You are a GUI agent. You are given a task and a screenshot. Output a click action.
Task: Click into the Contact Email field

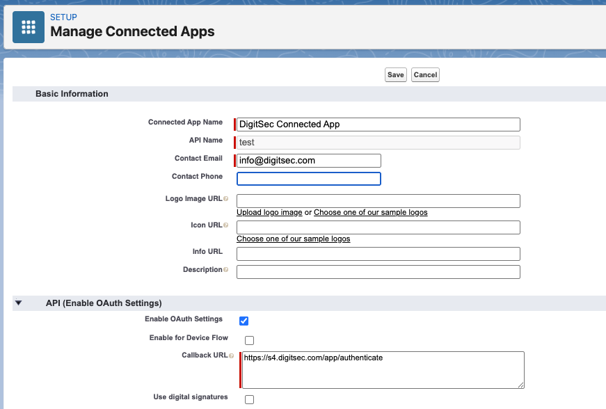(309, 161)
